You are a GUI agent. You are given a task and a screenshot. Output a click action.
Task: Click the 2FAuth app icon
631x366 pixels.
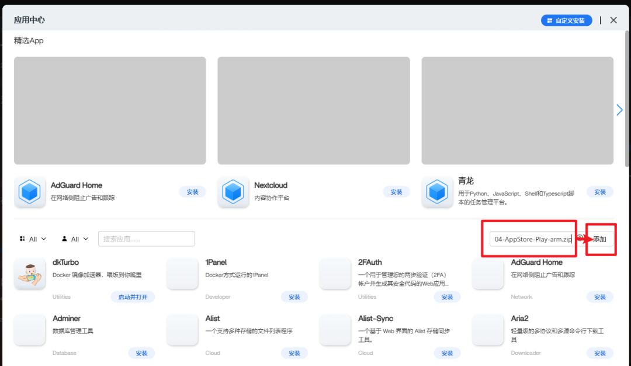click(335, 273)
